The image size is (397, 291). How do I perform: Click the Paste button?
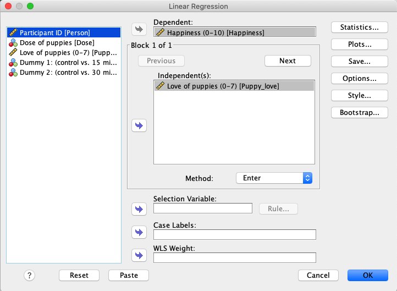[x=129, y=275]
